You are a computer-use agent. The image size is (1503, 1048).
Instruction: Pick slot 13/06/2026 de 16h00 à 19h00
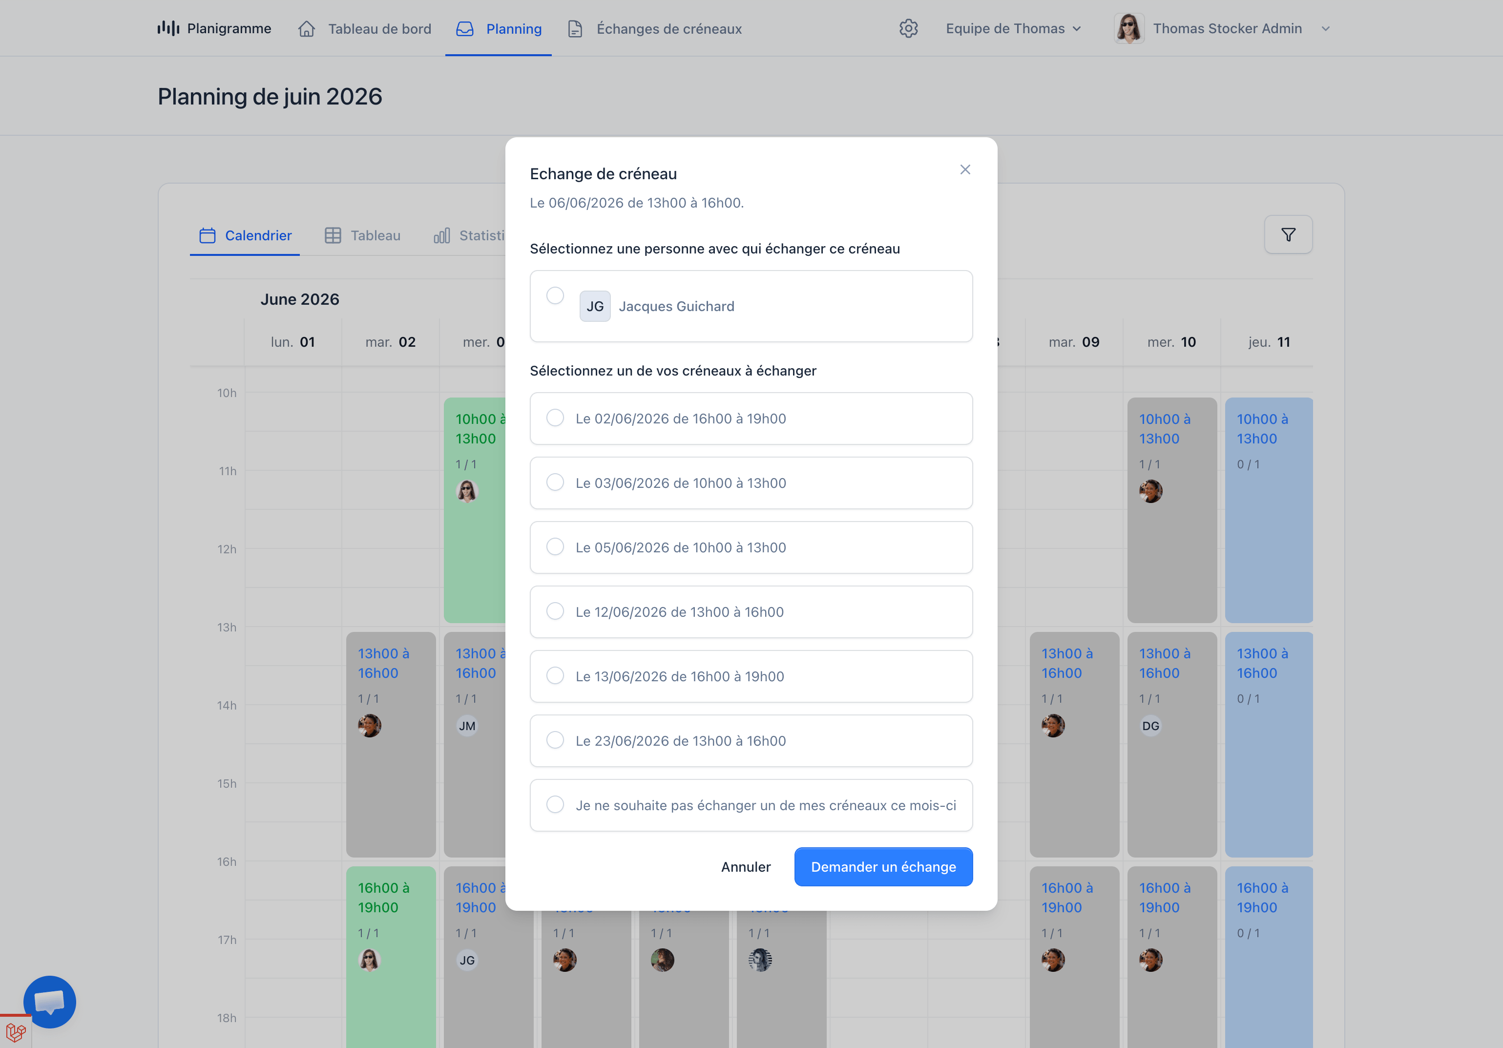(751, 676)
